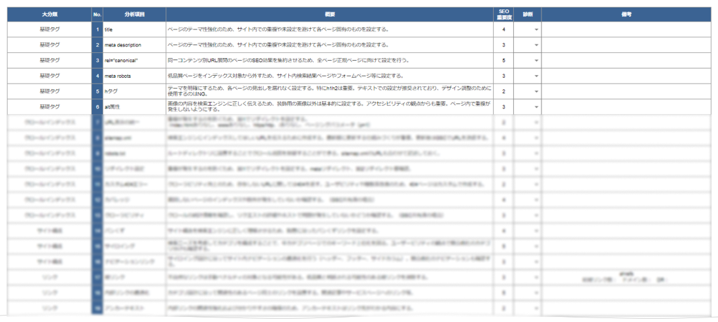Viewport: 718px width, 322px height.
Task: Click 基礎タグ cell in the title row
Action: (49, 30)
